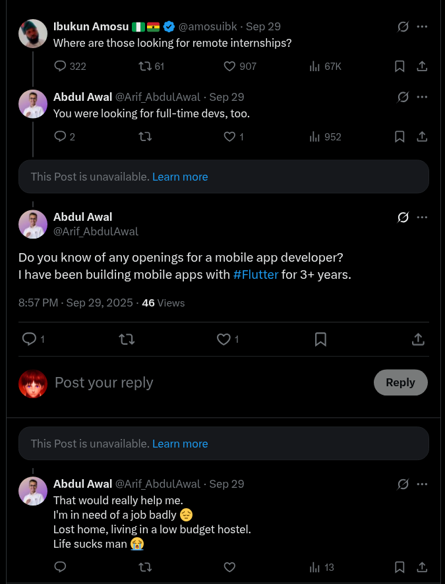Open more options on main Flutter post
445x584 pixels.
[x=423, y=218]
